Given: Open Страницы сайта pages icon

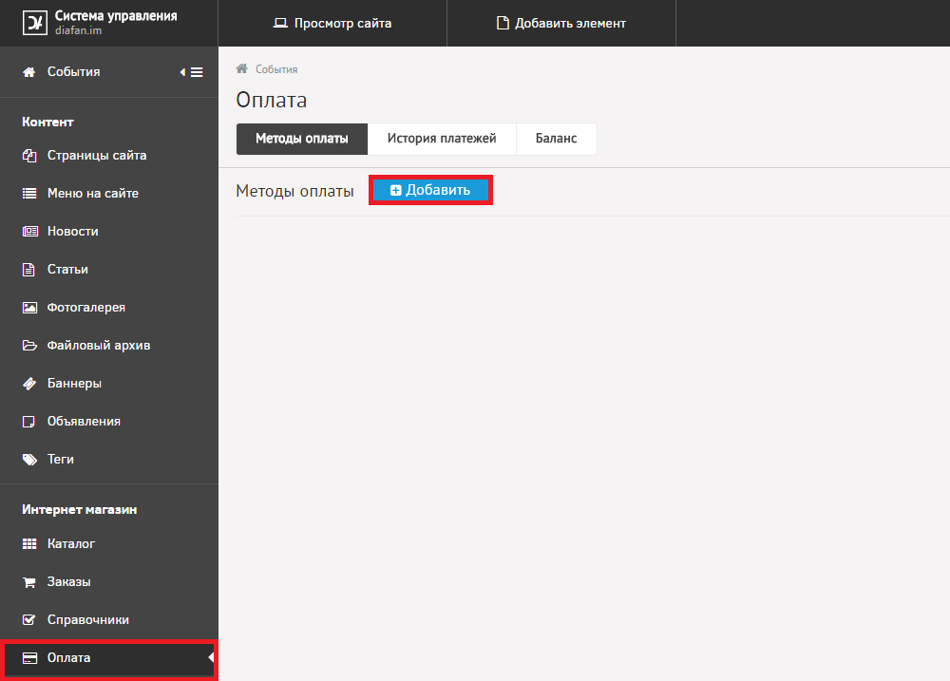Looking at the screenshot, I should 29,156.
